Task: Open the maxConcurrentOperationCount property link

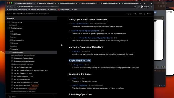Action: 86,31
